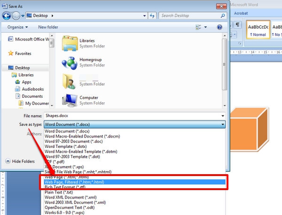Viewport: 282px width, 215px height.
Task: Open the user profile folder icon
Action: coord(70,82)
